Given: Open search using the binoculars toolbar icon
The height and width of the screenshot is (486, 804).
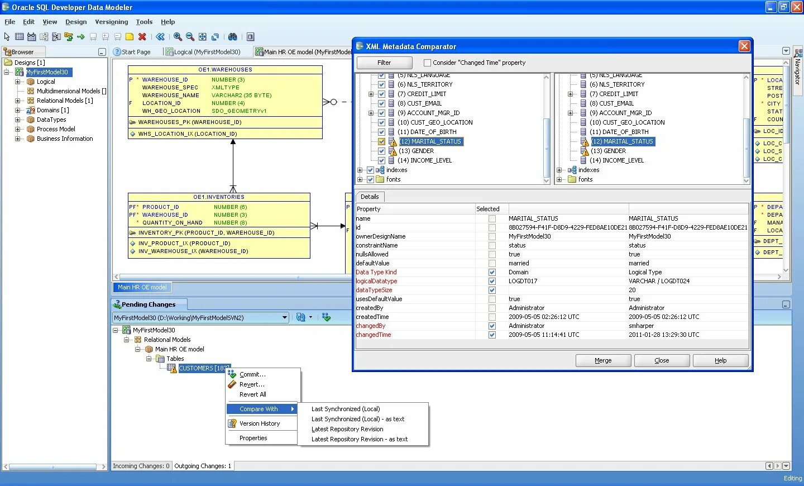Looking at the screenshot, I should tap(232, 37).
